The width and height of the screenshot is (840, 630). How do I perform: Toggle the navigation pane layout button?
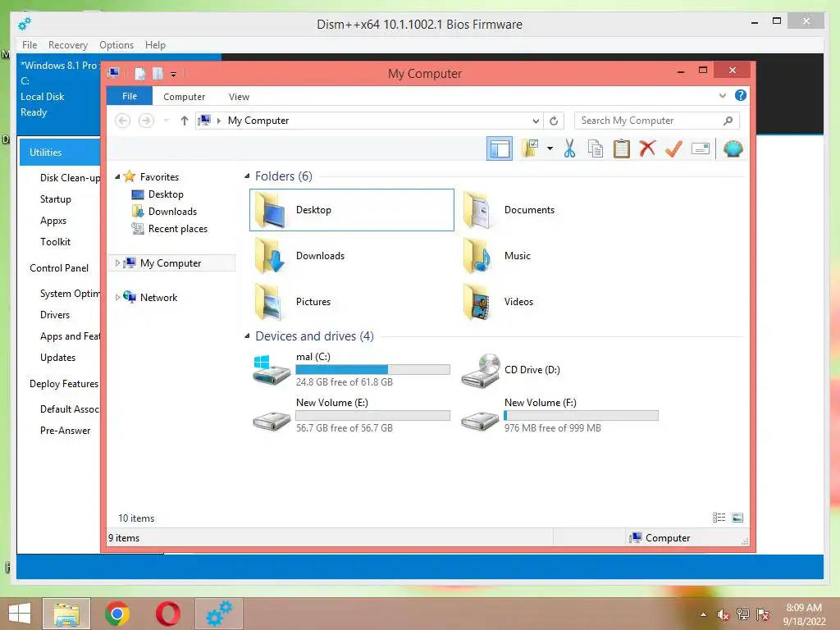coord(500,148)
